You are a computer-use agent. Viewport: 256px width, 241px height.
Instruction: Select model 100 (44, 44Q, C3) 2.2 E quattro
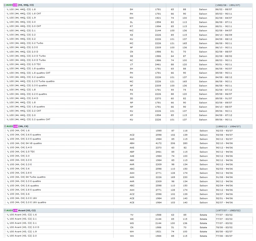click(28, 94)
